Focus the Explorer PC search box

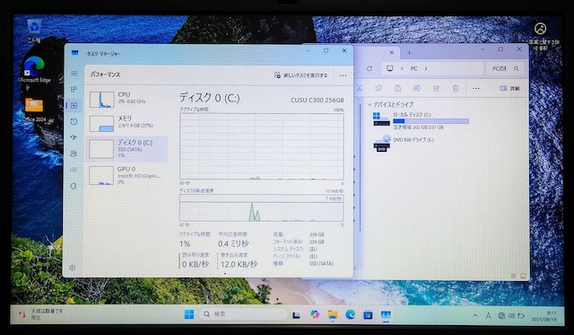click(x=505, y=68)
